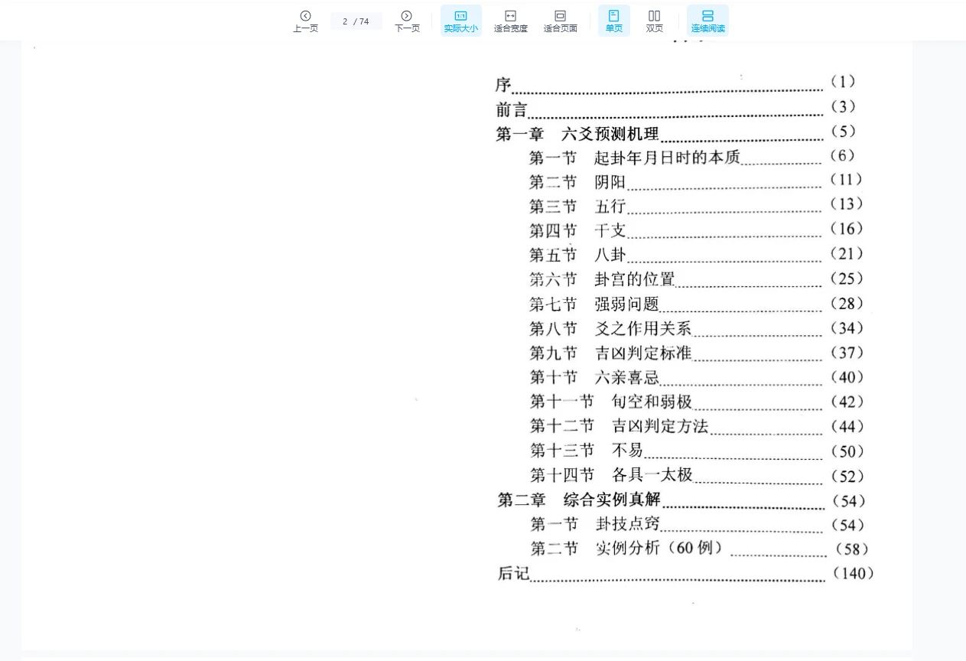Click section 第十三节 不易

click(x=587, y=451)
